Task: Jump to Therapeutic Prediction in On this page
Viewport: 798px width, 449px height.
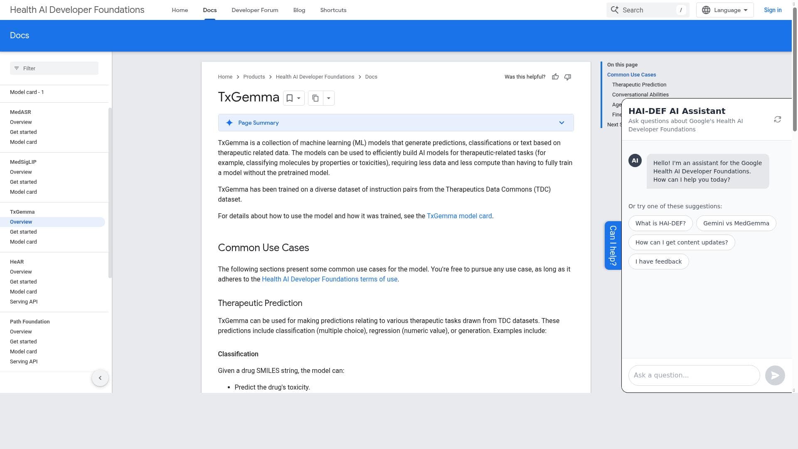Action: pyautogui.click(x=639, y=85)
